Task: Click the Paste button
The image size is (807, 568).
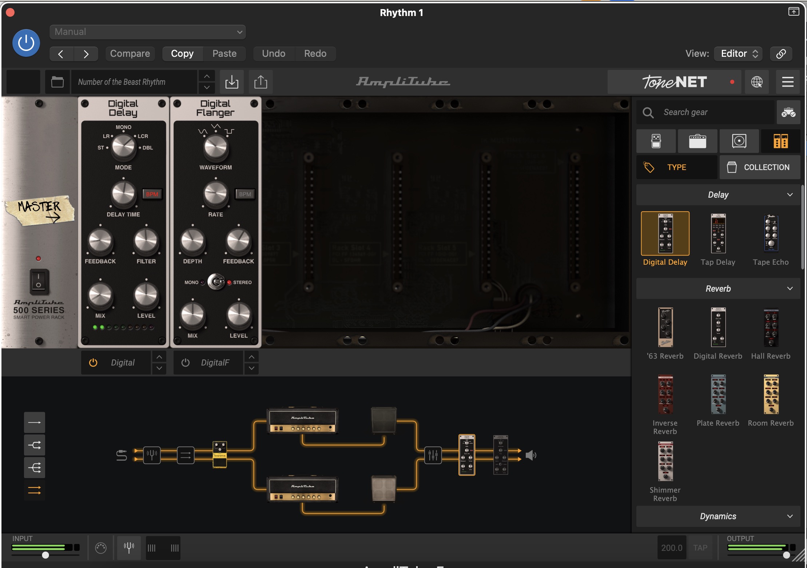Action: [224, 54]
